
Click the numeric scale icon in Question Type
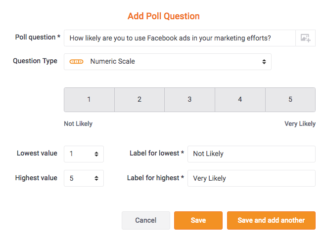pos(76,61)
